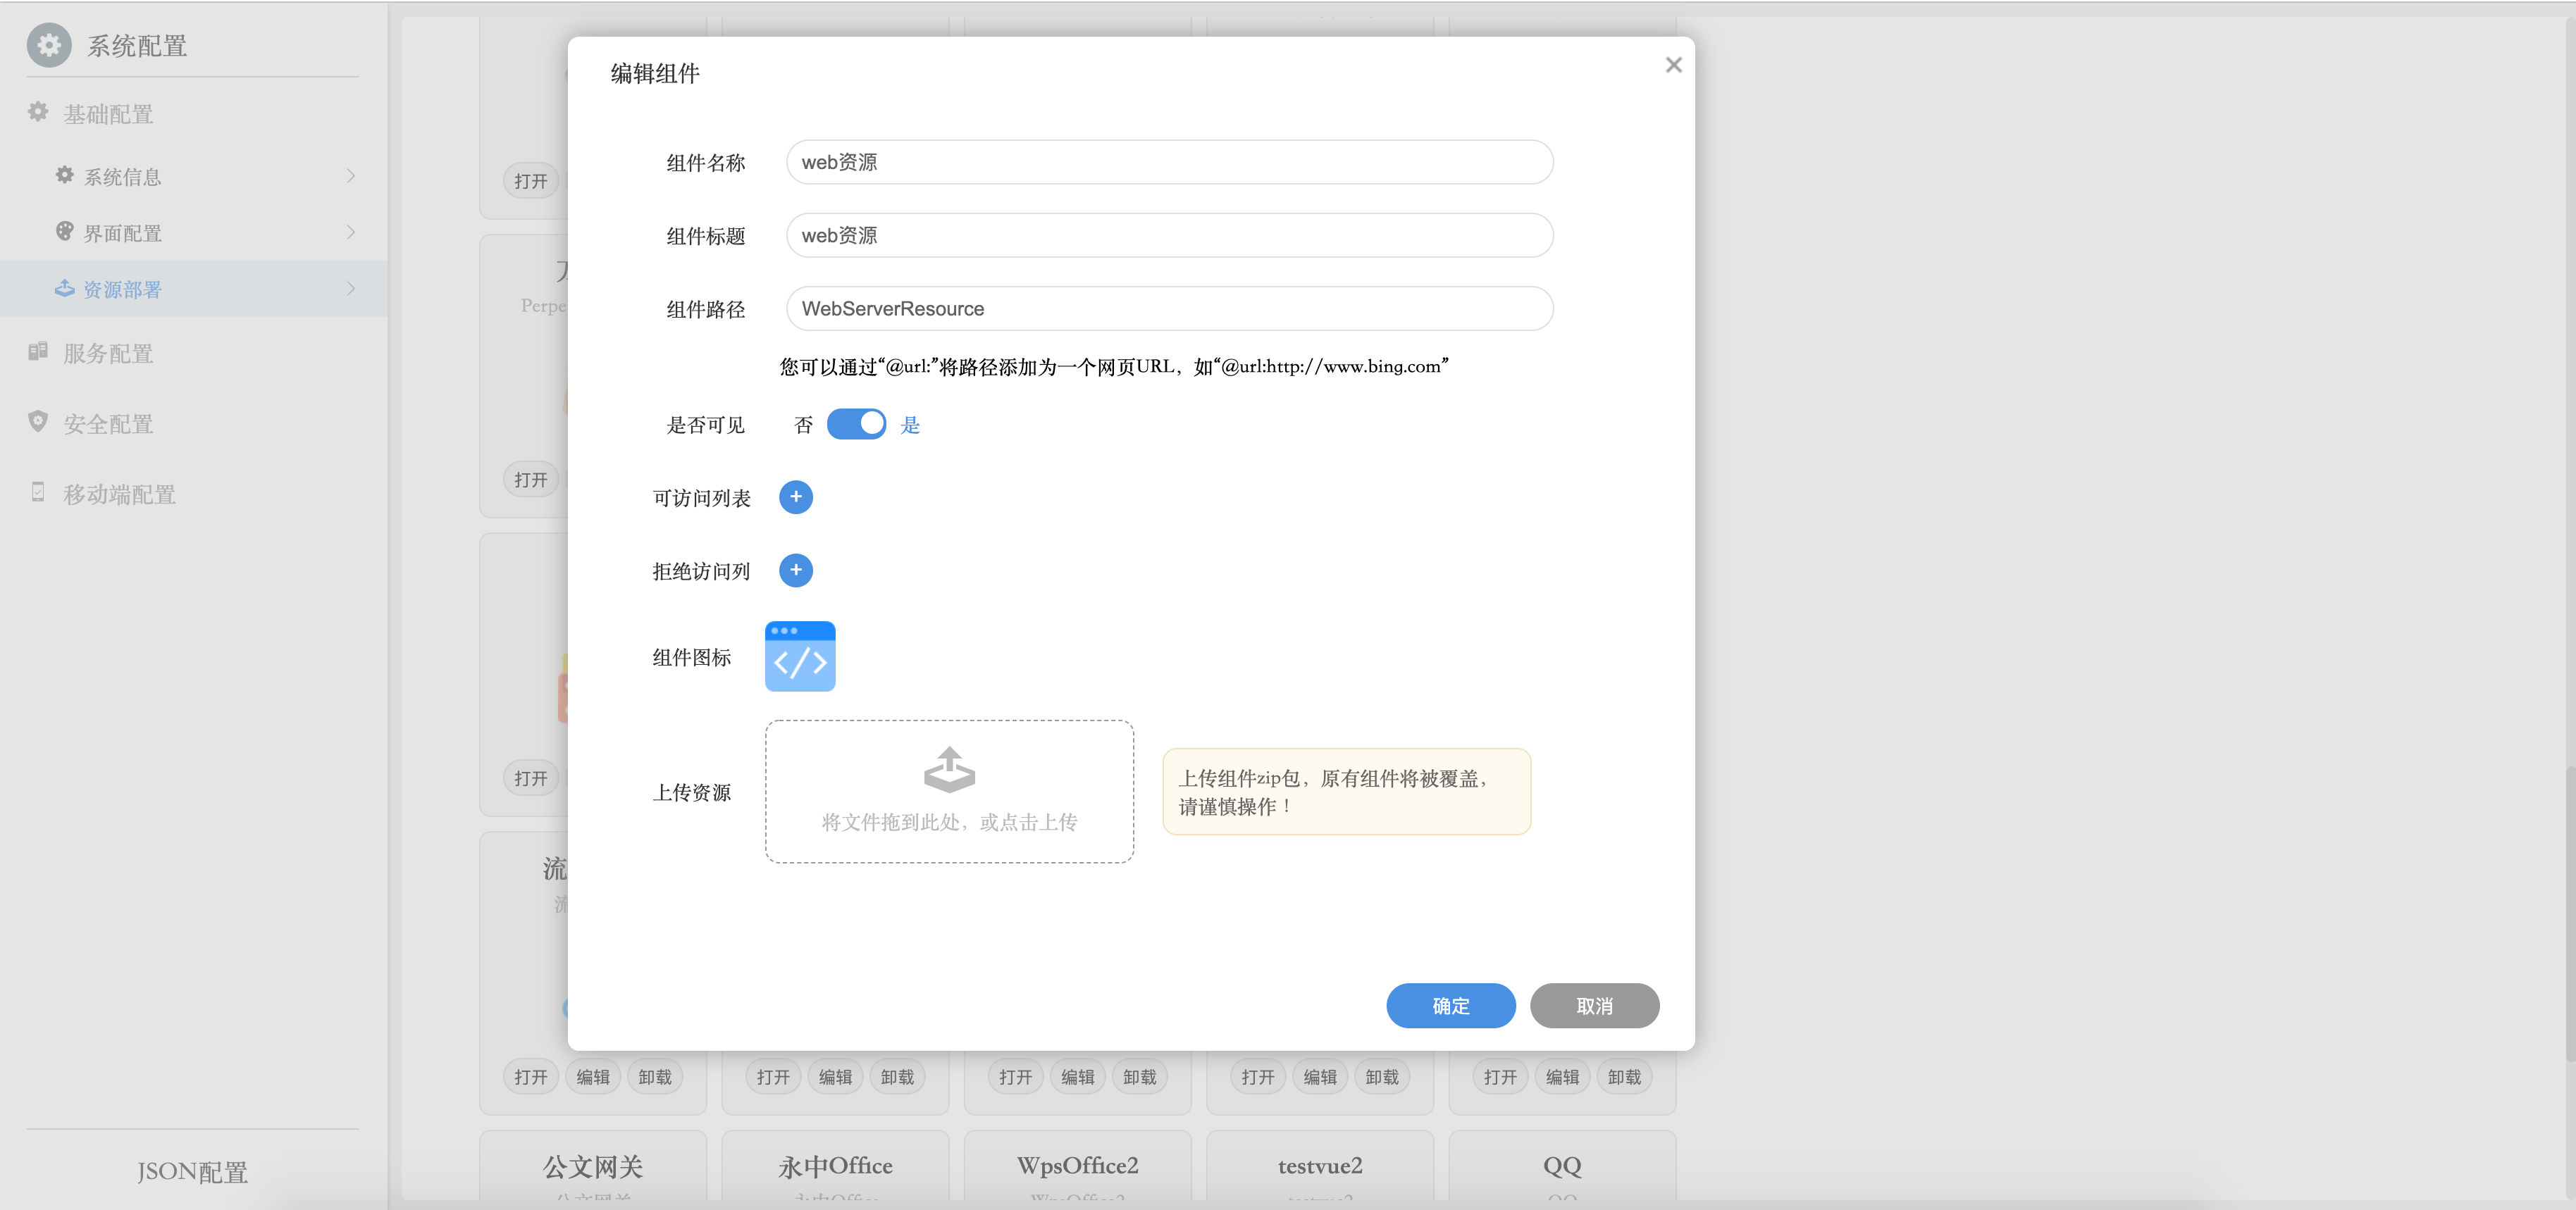The image size is (2576, 1210).
Task: Open the 基础配置 menu item
Action: click(x=108, y=114)
